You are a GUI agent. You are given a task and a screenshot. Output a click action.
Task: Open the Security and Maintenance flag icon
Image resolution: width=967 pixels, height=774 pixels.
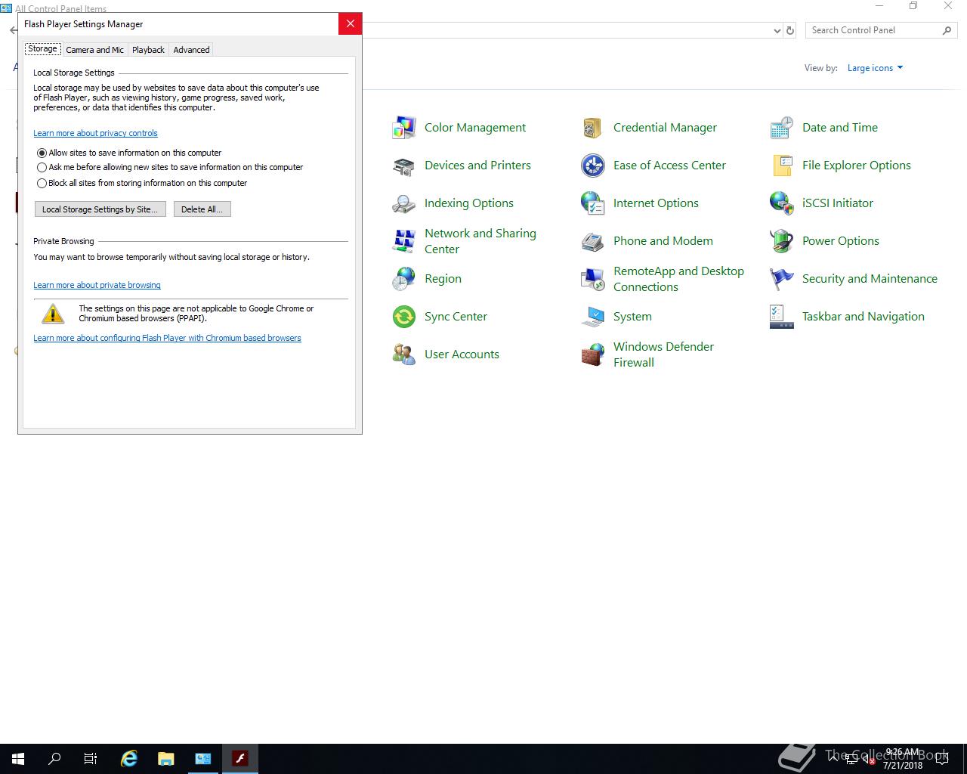(781, 279)
